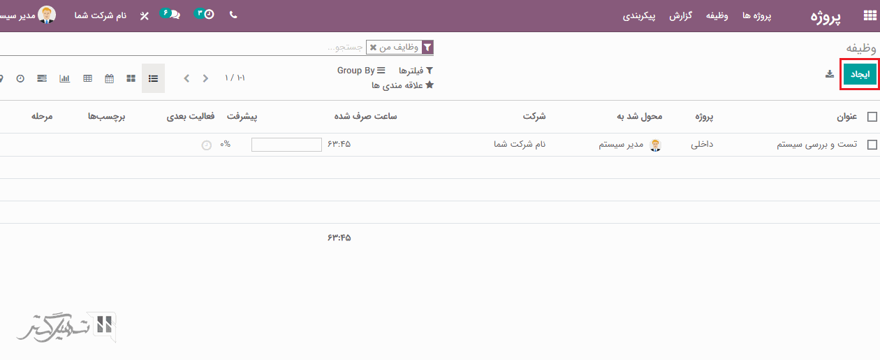
Task: Go to previous page arrow
Action: click(x=186, y=78)
